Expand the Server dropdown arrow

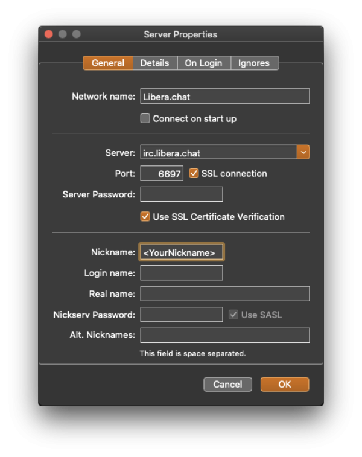click(303, 152)
